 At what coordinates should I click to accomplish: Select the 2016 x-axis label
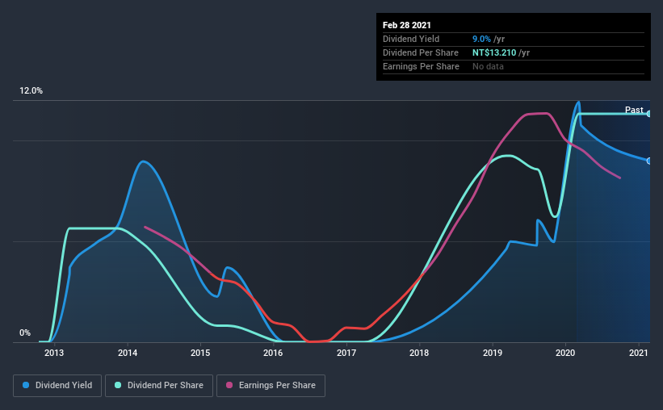click(x=273, y=353)
